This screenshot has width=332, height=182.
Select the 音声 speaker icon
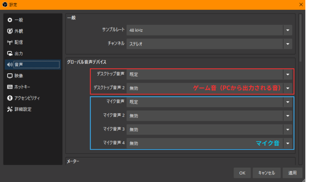point(10,65)
